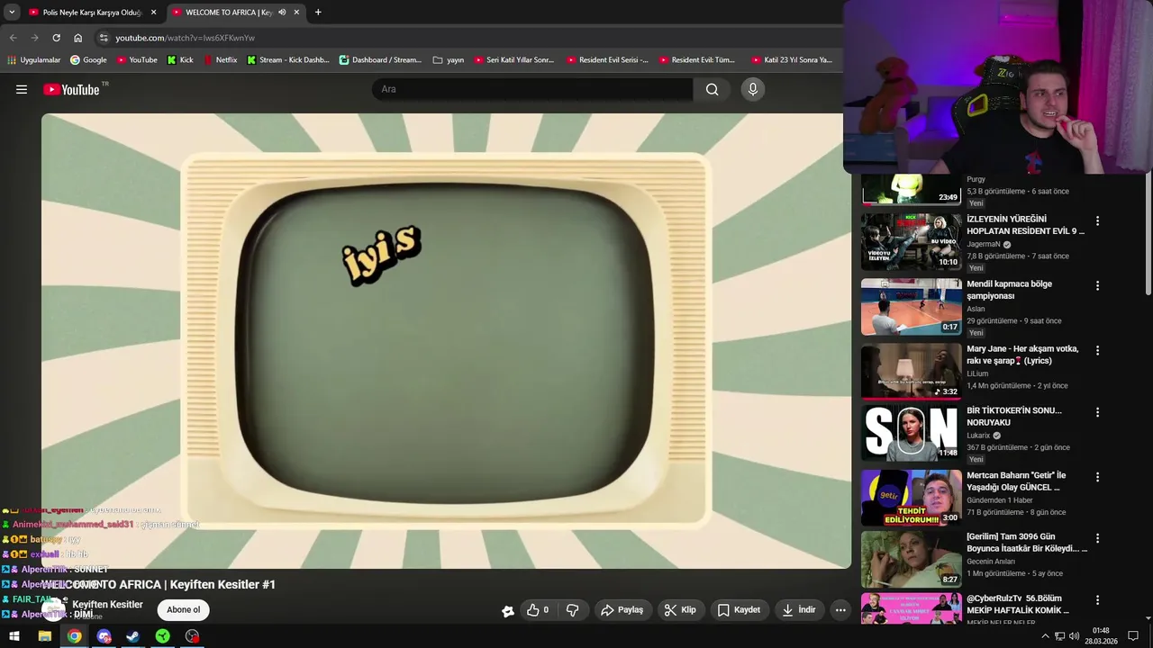This screenshot has width=1153, height=648.
Task: Open JagermaN channel name link
Action: tap(984, 244)
